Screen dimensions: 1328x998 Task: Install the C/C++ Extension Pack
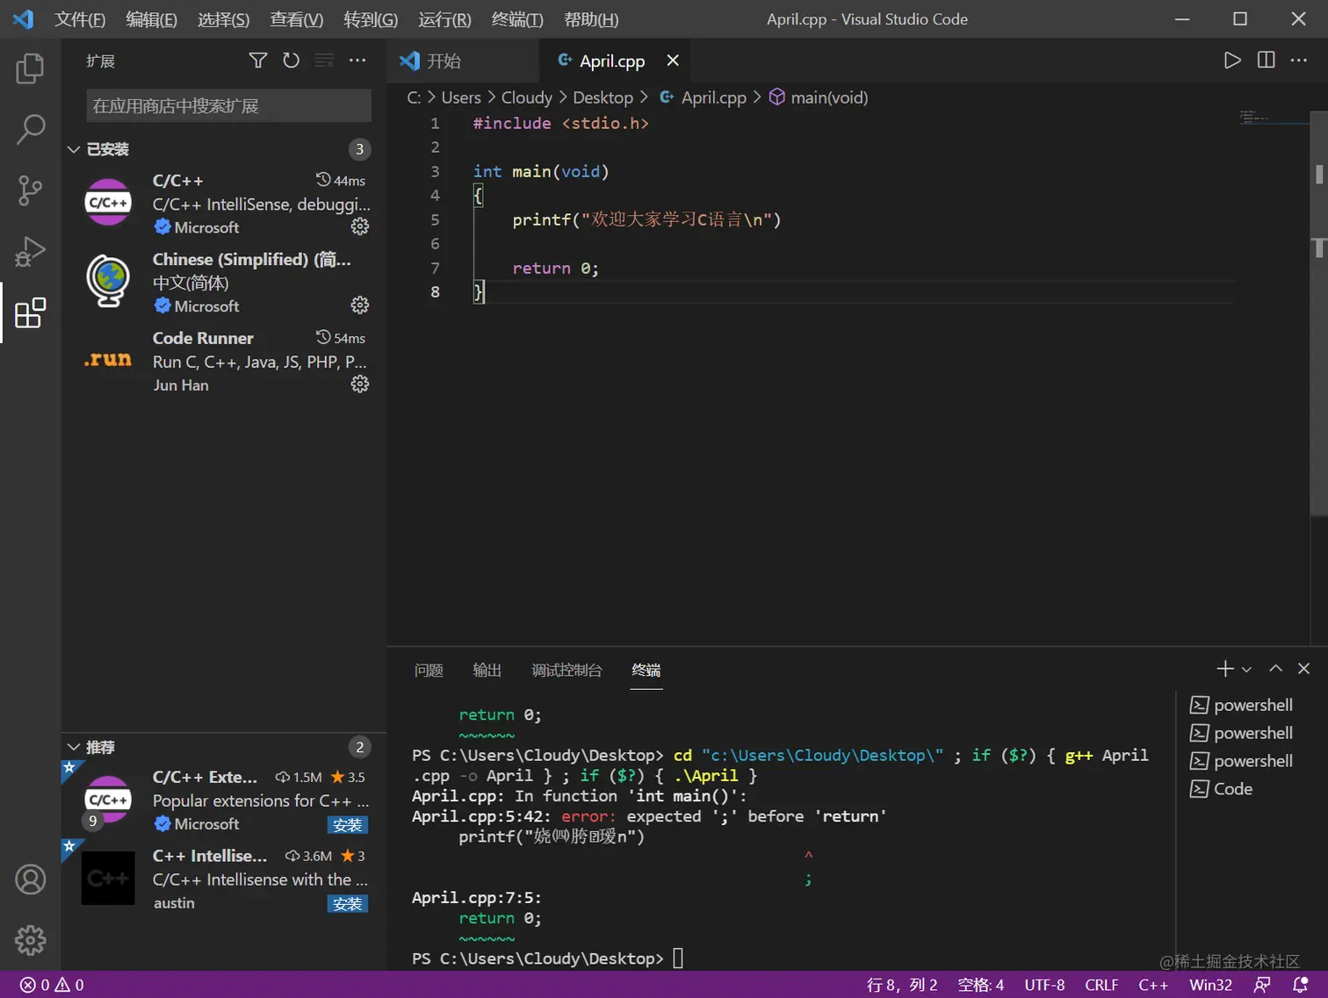(x=347, y=825)
